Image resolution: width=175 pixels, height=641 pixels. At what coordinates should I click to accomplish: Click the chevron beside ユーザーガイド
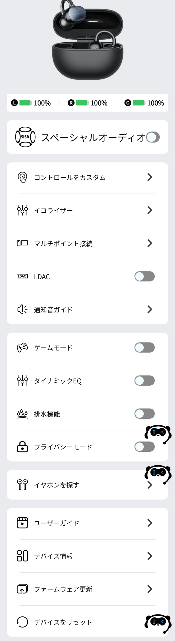150,523
